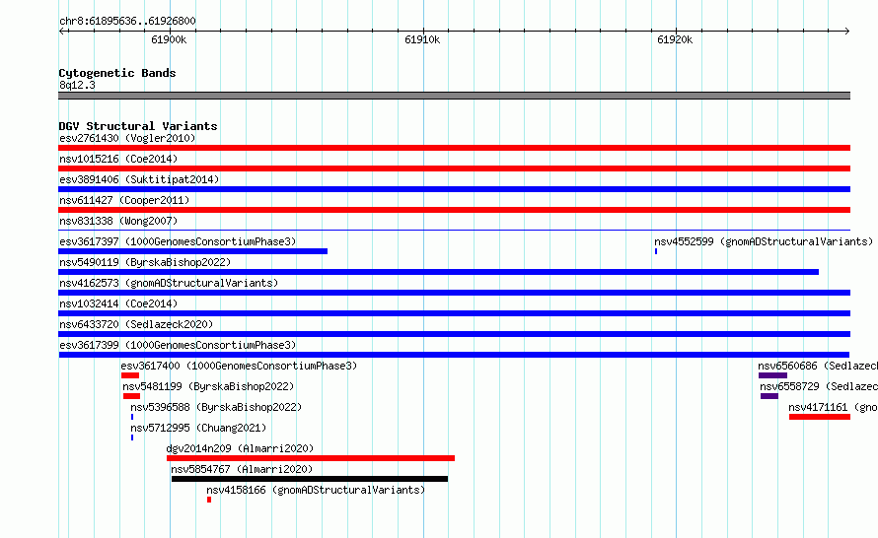
Task: Select the red bar under dgv2014n209
Action: click(310, 458)
